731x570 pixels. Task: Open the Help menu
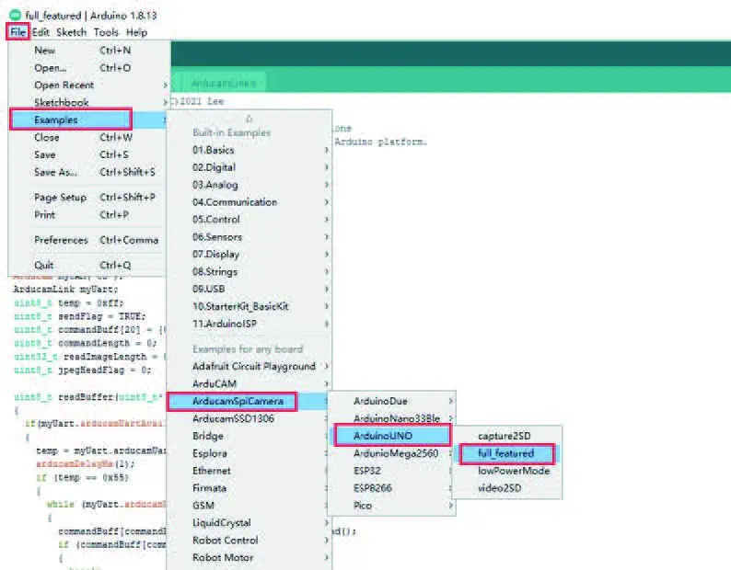tap(136, 32)
